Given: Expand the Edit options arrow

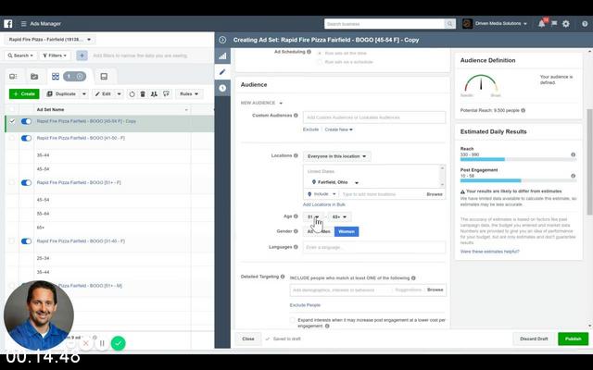Looking at the screenshot, I should (119, 94).
